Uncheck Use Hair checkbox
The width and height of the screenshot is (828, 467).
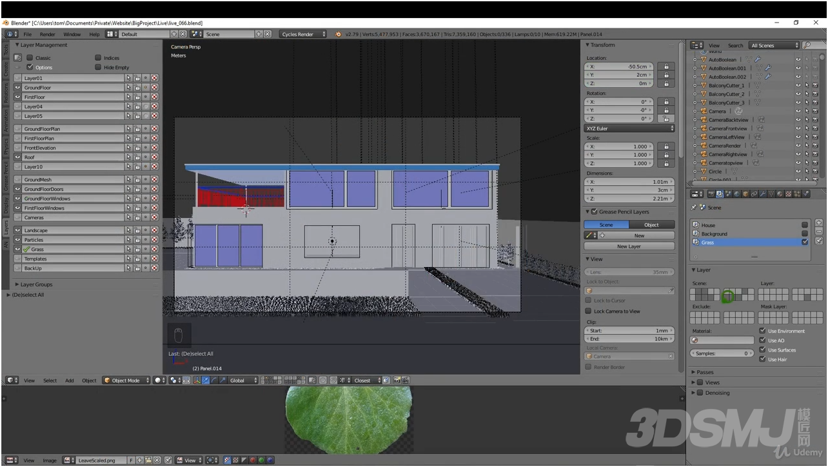click(x=763, y=359)
